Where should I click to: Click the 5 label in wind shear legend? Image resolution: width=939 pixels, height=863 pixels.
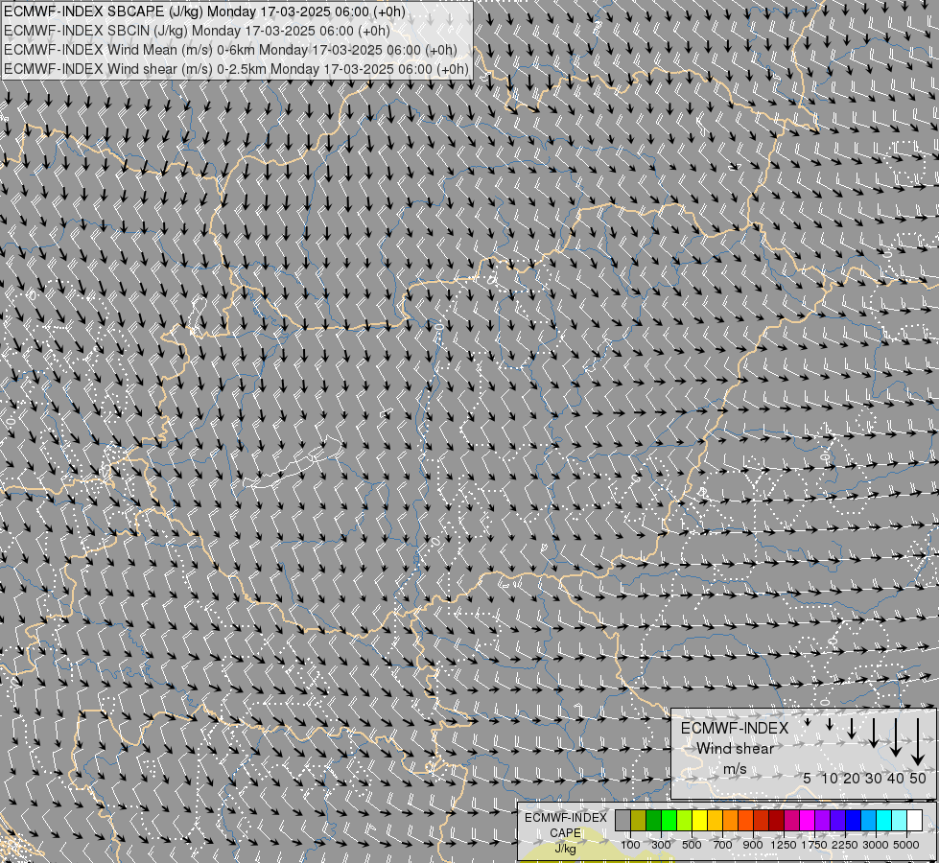click(x=808, y=778)
